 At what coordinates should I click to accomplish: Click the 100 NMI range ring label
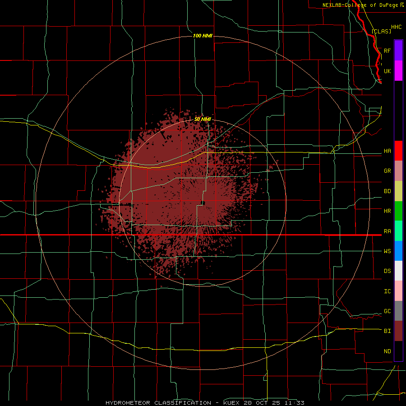[203, 36]
